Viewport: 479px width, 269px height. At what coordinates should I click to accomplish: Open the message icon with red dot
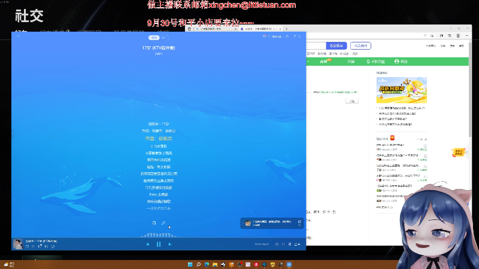pyautogui.click(x=264, y=36)
